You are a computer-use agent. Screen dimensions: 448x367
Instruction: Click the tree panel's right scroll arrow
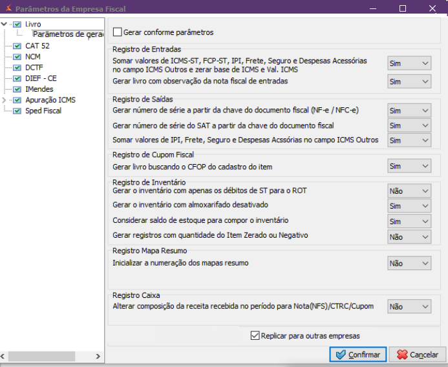pyautogui.click(x=98, y=356)
